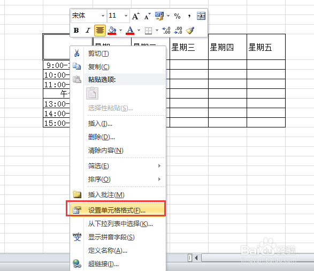Apply accounting number format icon
The height and width of the screenshot is (271, 314).
click(x=159, y=16)
